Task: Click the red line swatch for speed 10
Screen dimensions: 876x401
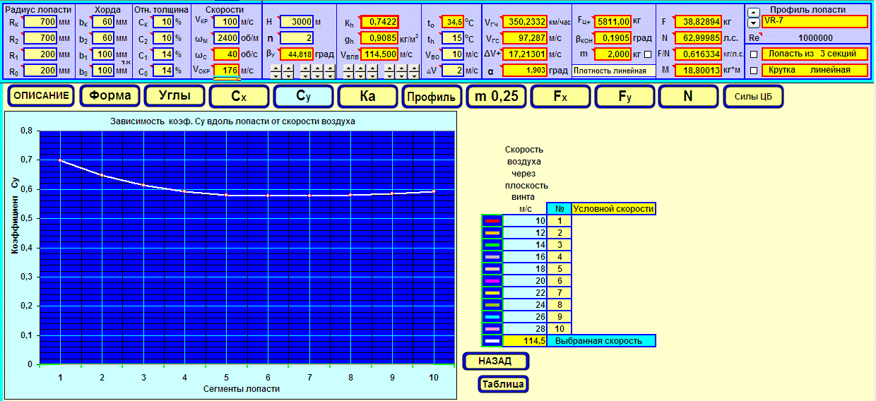Action: 492,221
